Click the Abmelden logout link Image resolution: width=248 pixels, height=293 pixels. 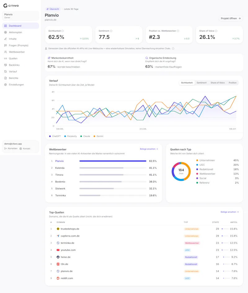coord(11,149)
